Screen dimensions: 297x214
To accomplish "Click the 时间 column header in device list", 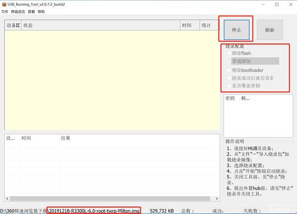I will pyautogui.click(x=190, y=25).
